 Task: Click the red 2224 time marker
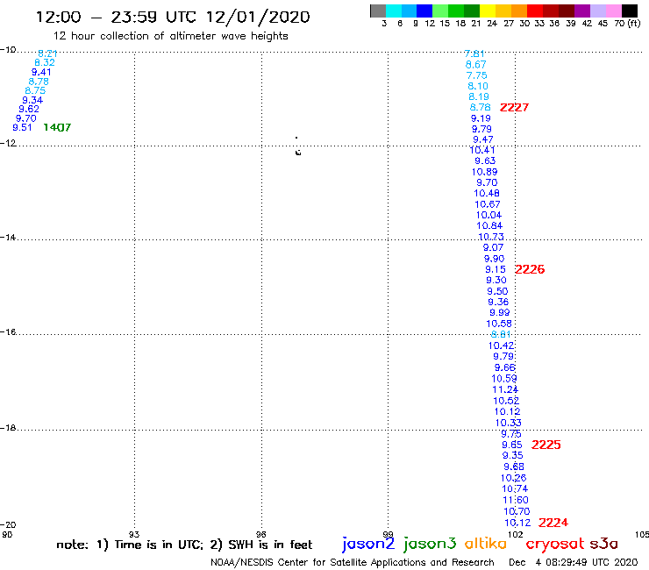click(553, 523)
